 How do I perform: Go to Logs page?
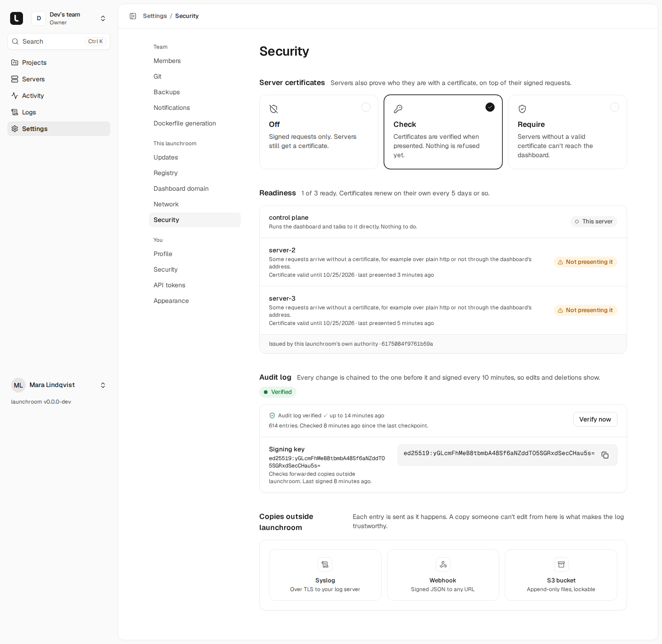click(59, 112)
